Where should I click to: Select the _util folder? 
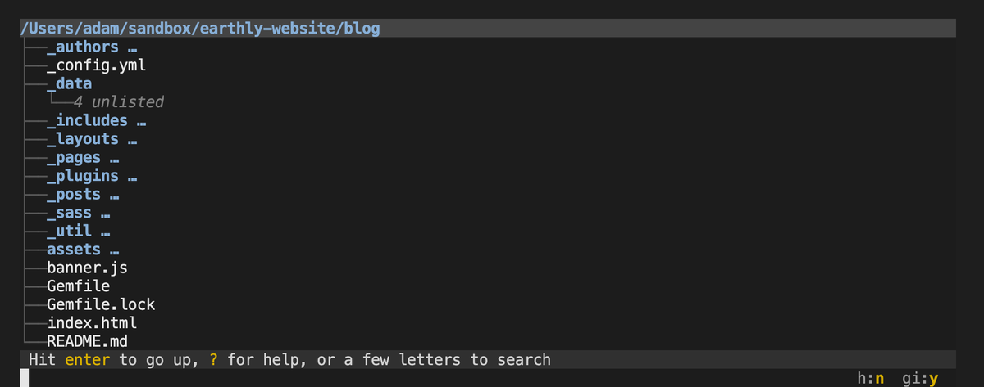pos(69,231)
